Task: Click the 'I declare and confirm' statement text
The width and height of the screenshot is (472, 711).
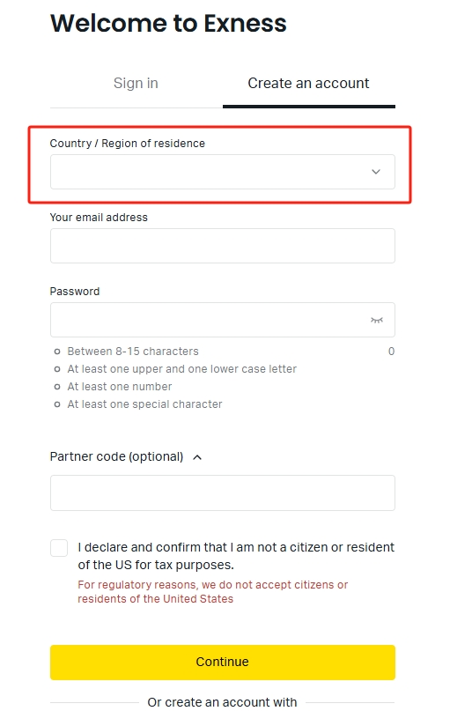Action: click(x=236, y=556)
